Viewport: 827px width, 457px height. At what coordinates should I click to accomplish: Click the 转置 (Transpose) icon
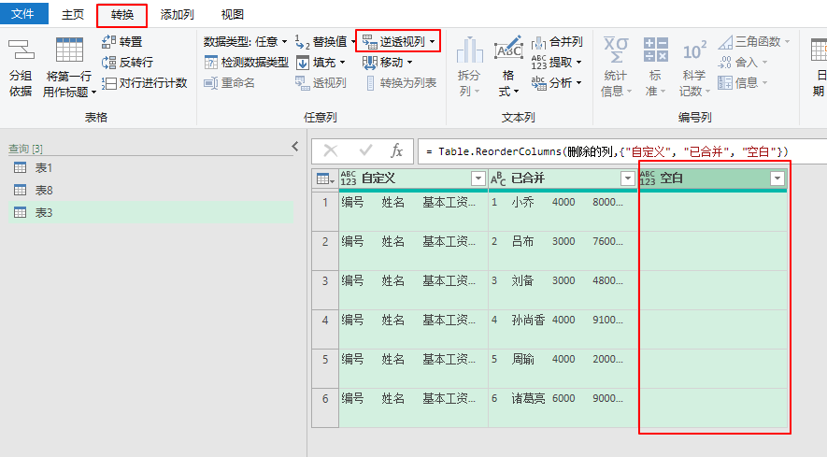(x=108, y=42)
